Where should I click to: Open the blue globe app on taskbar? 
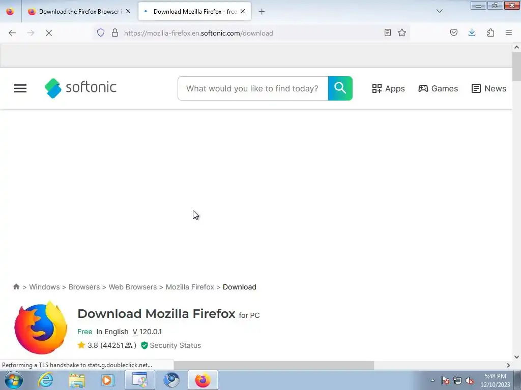click(x=171, y=380)
